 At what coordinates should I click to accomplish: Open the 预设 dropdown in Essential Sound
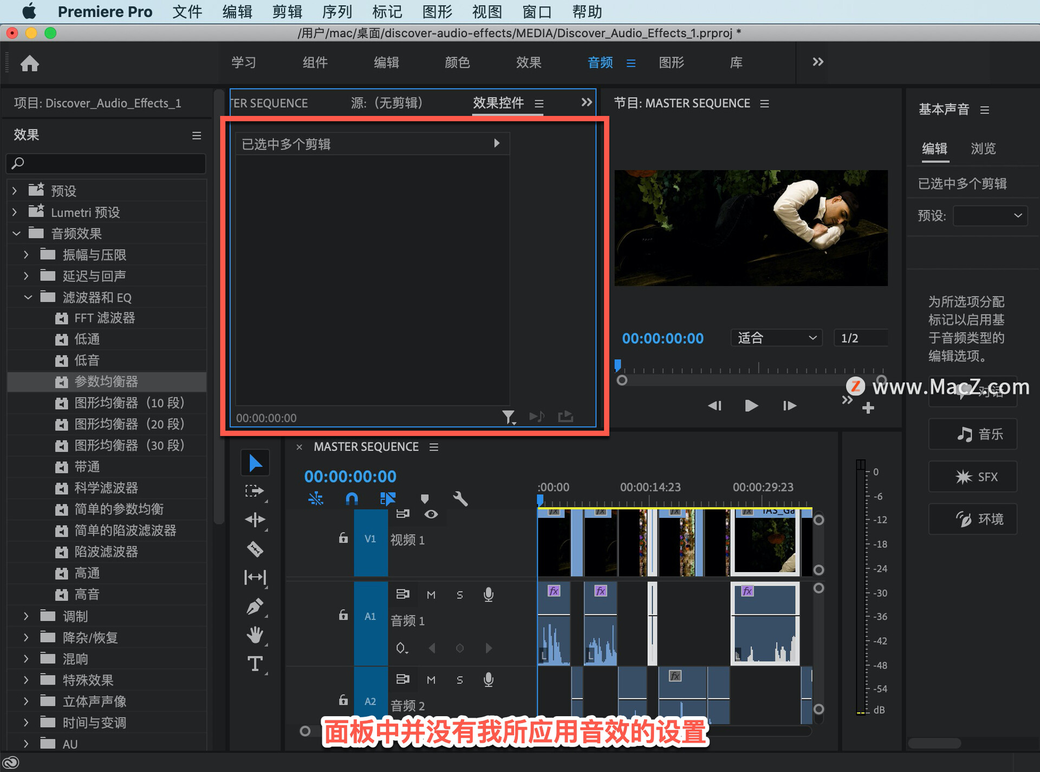click(990, 216)
